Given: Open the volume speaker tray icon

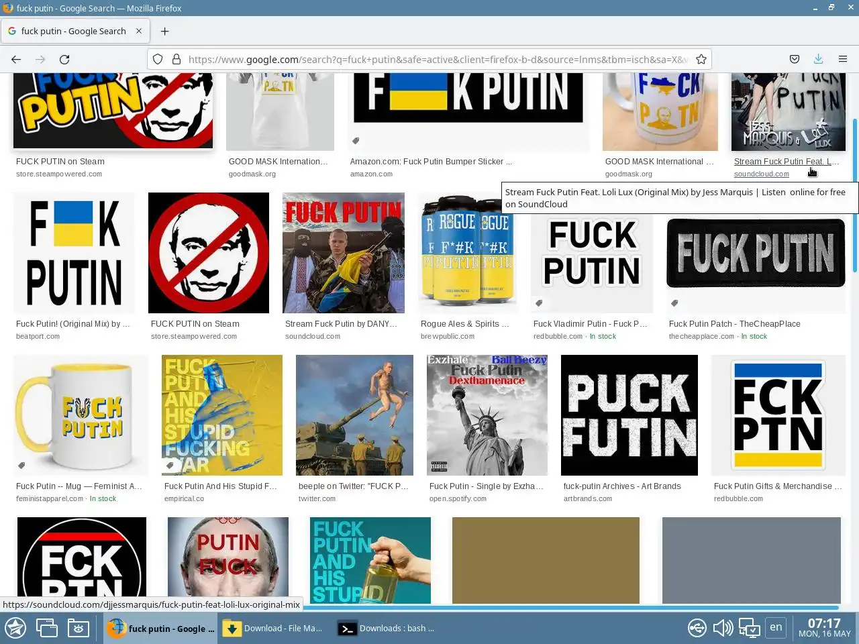Looking at the screenshot, I should [x=723, y=628].
